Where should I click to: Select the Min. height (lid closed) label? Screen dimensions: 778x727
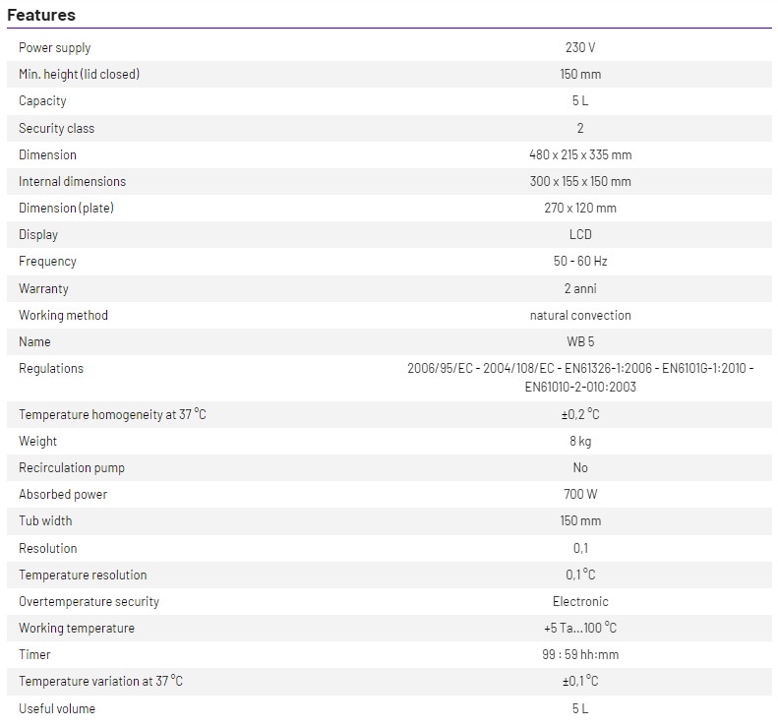[79, 75]
